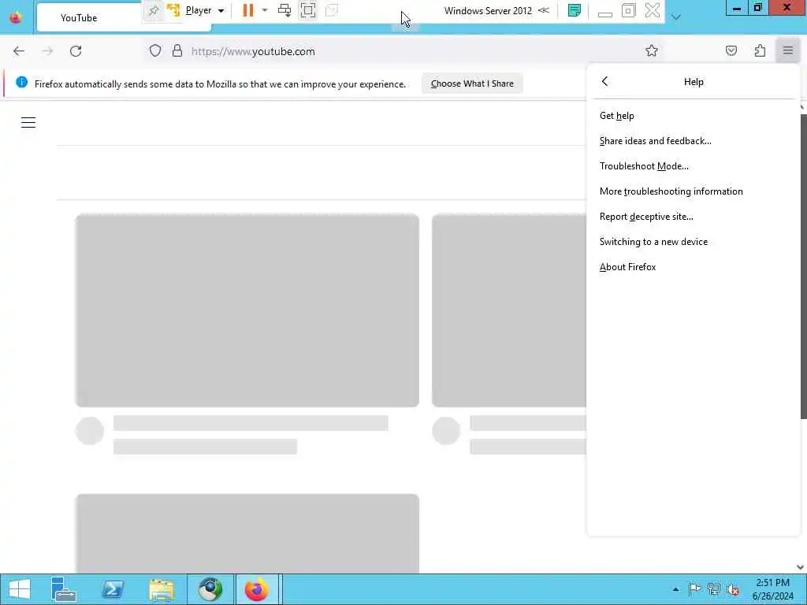Viewport: 807px width, 605px height.
Task: Open the VMware Player menu dropdown
Action: click(204, 10)
